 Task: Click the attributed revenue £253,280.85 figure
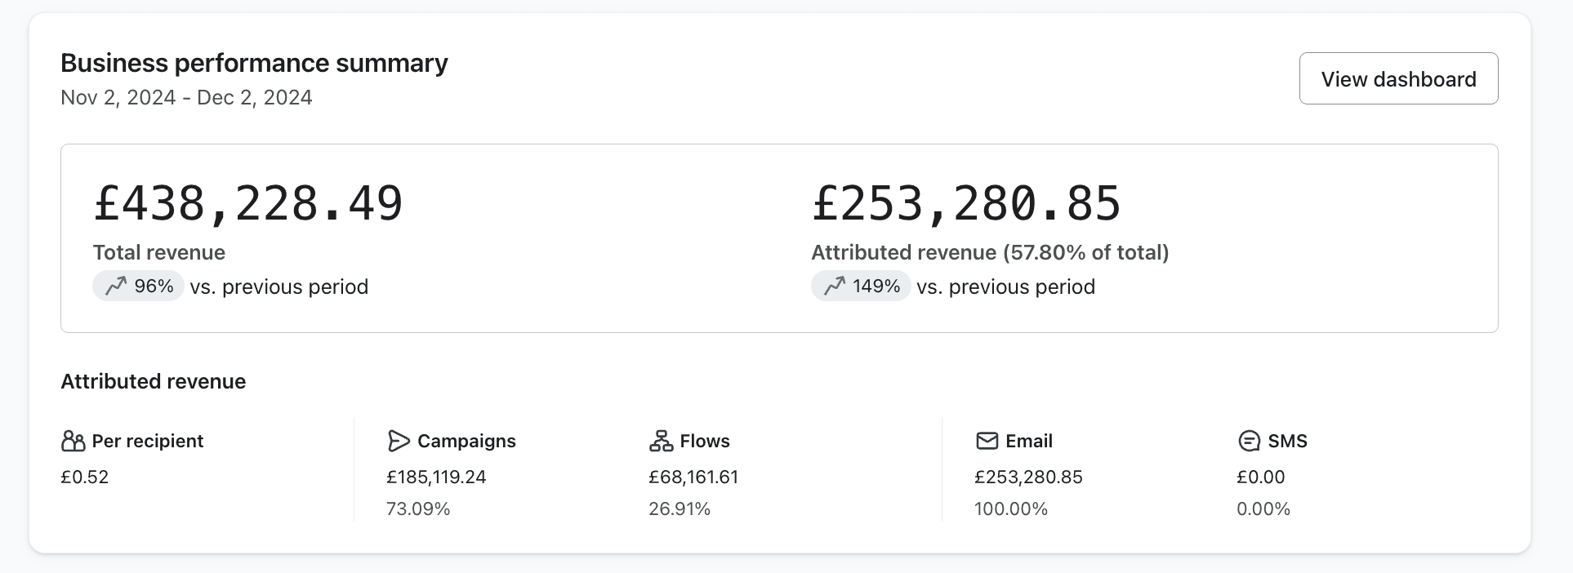pyautogui.click(x=966, y=203)
